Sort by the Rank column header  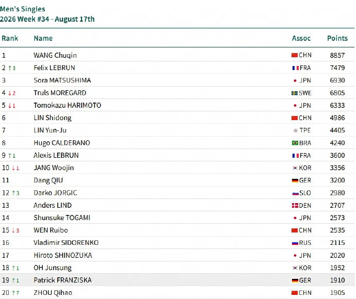coord(10,38)
